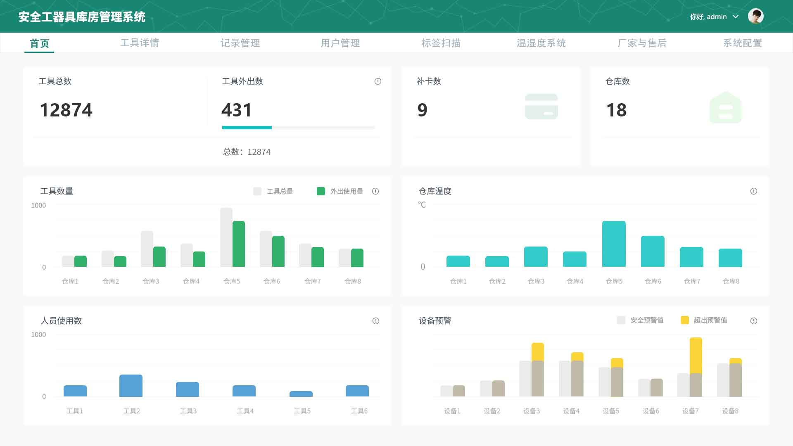Switch to 温湿度系统 tab

click(541, 43)
